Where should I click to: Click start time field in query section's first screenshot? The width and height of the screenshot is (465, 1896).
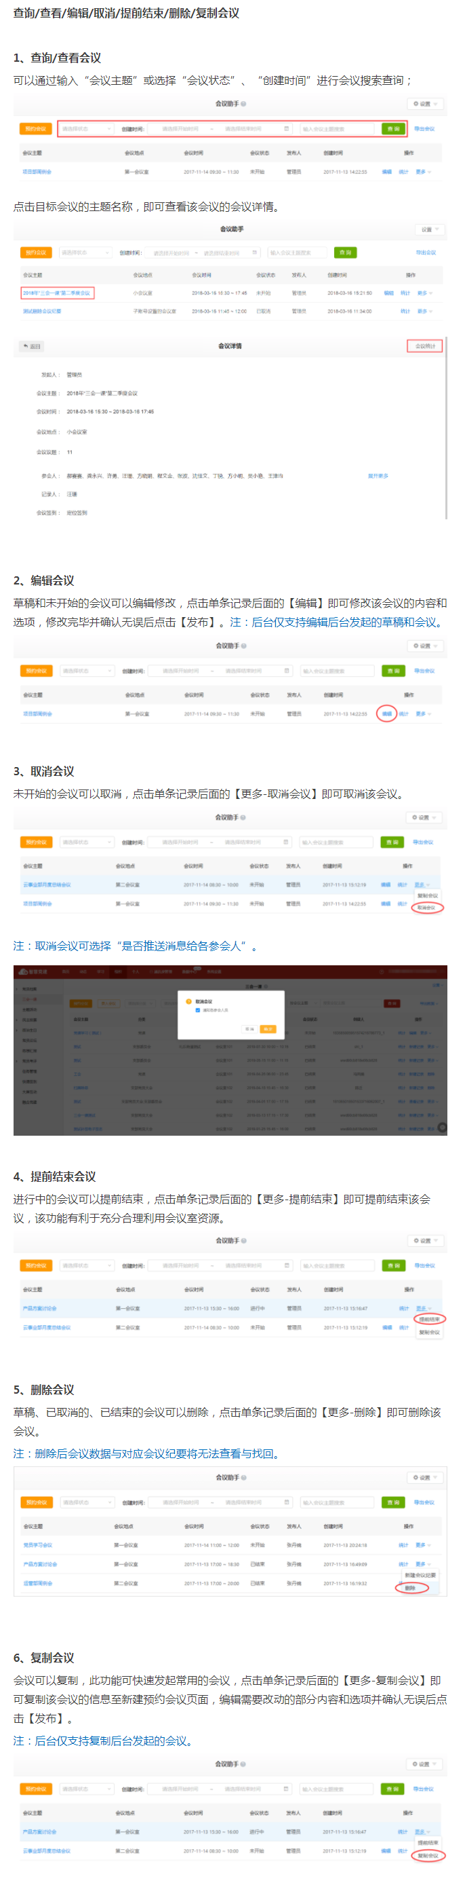tap(180, 129)
